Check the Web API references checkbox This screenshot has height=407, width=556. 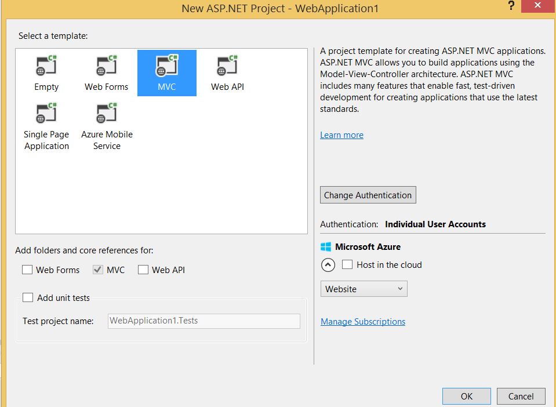tap(143, 270)
